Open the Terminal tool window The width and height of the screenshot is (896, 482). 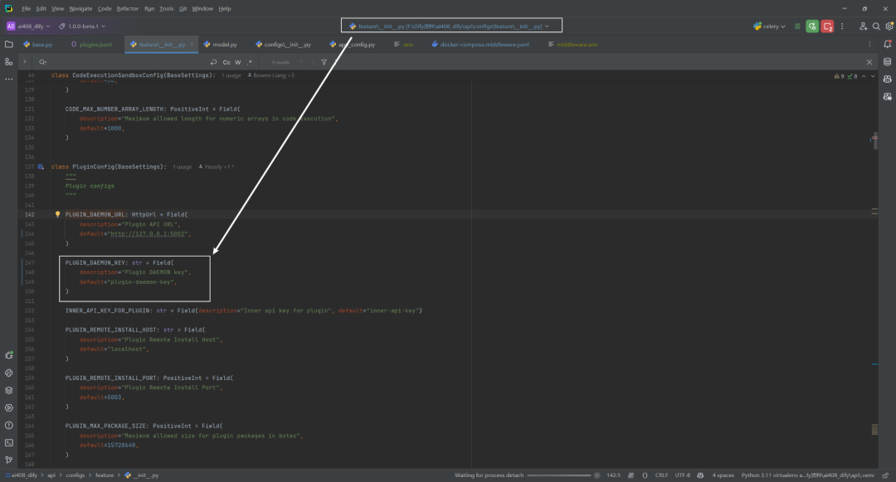pyautogui.click(x=8, y=442)
